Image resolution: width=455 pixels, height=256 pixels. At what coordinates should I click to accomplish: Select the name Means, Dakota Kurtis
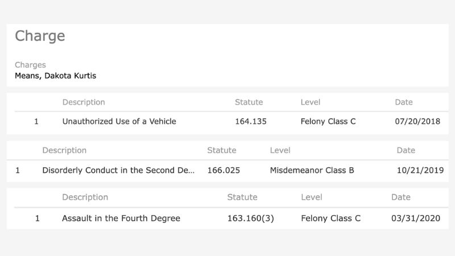coord(55,76)
